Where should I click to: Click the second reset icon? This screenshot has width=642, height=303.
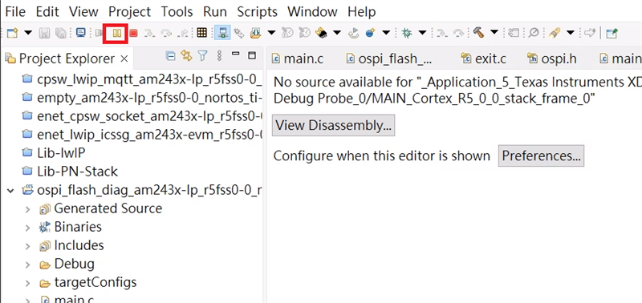click(305, 33)
